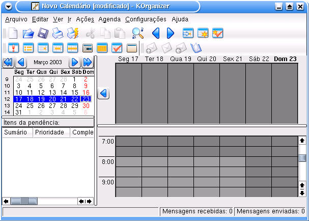Image resolution: width=309 pixels, height=221 pixels.
Task: Click the 7:00 slot under Sex 21
Action: pyautogui.click(x=233, y=141)
